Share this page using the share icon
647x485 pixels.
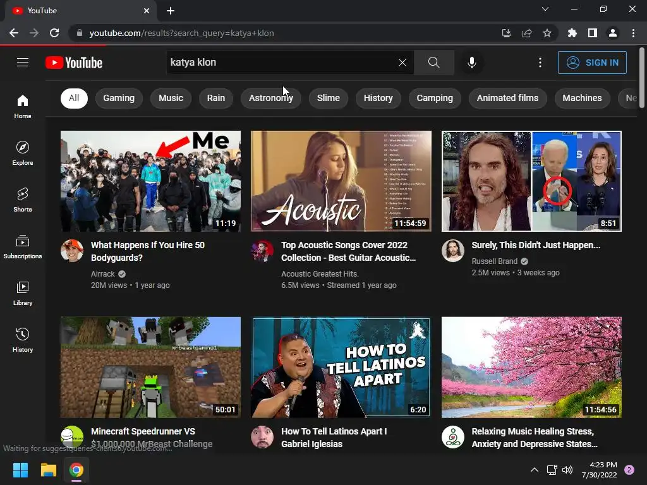coord(527,33)
